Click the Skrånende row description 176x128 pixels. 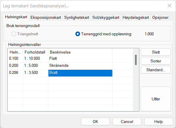tap(80, 66)
